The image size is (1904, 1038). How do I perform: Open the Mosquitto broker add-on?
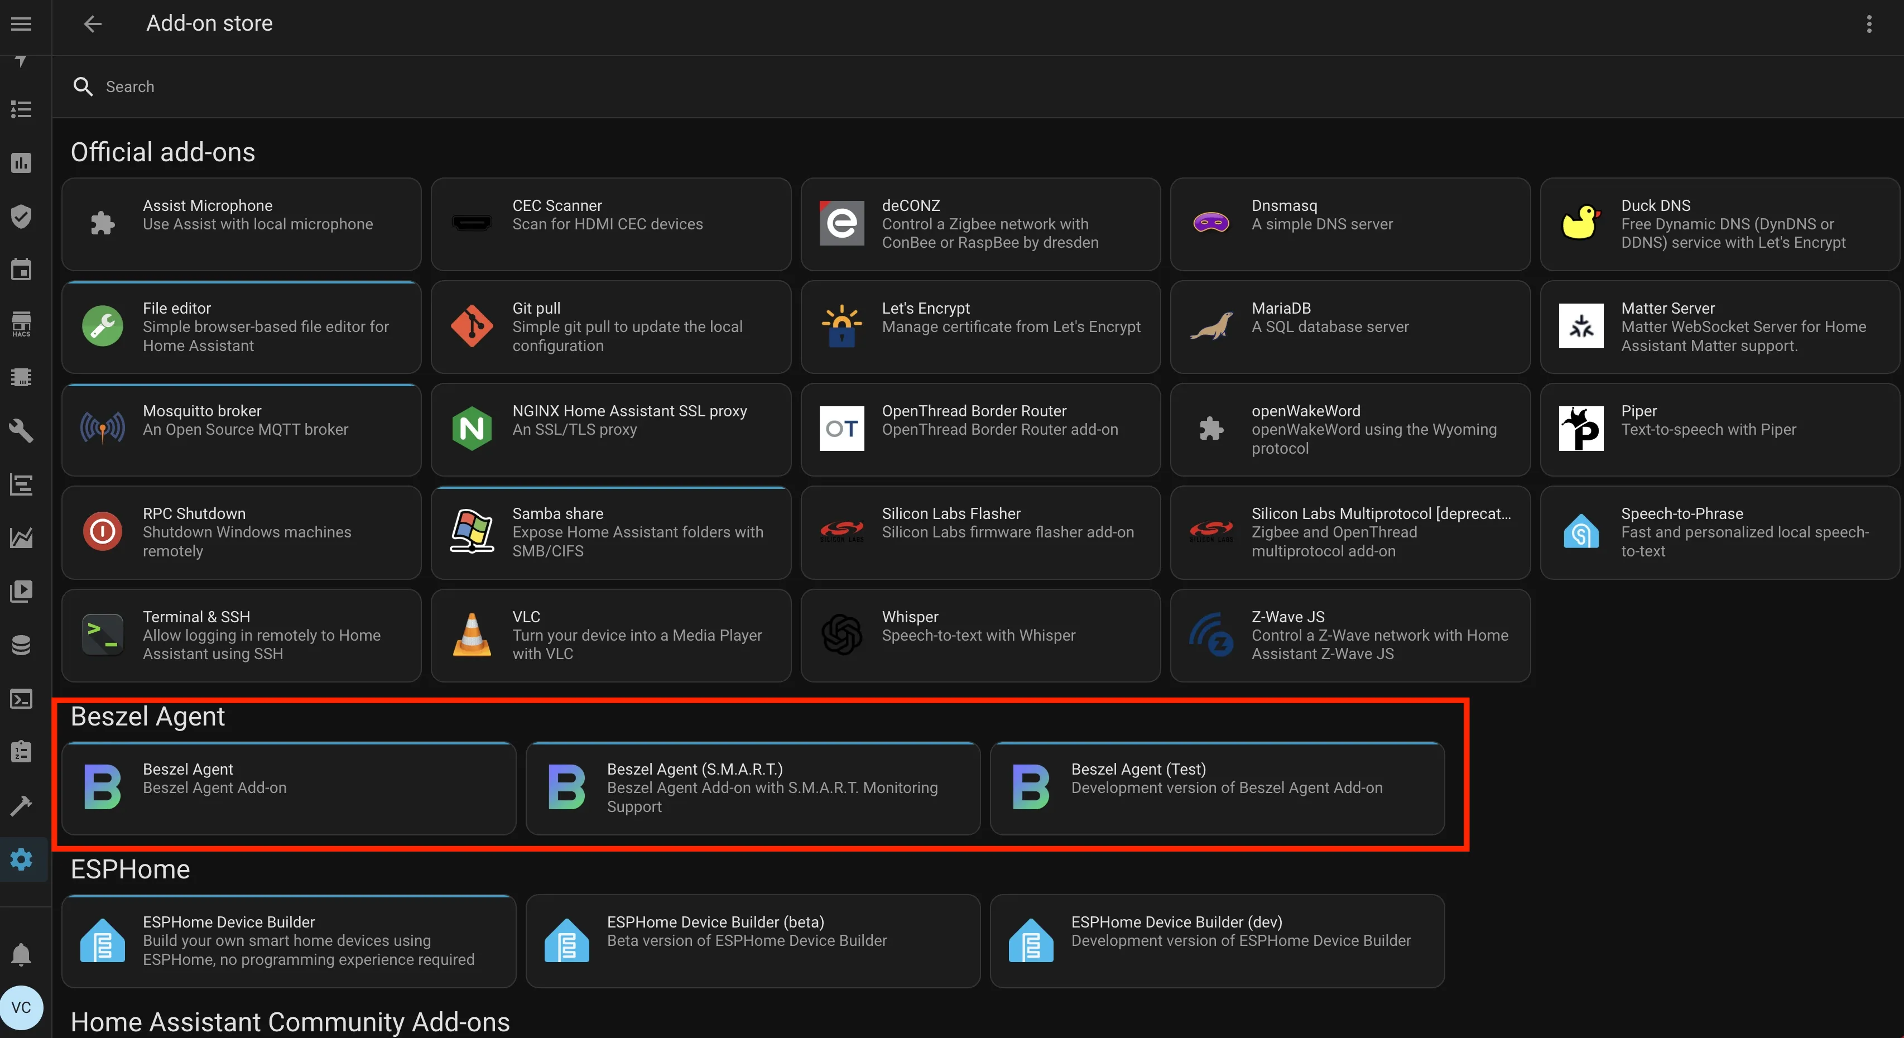pos(242,430)
